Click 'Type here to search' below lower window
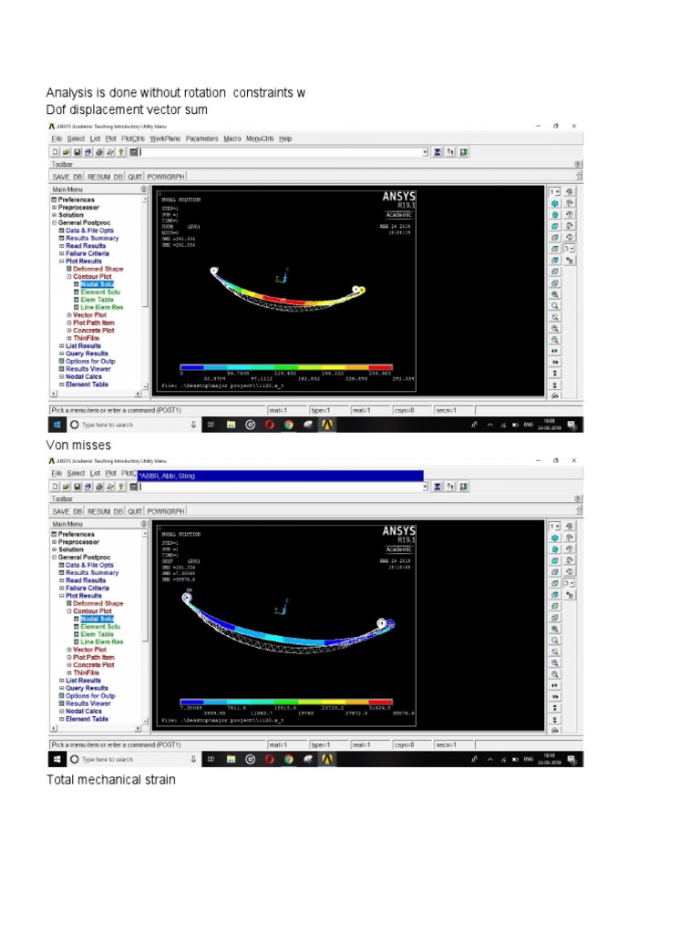700x933 pixels. [x=108, y=759]
